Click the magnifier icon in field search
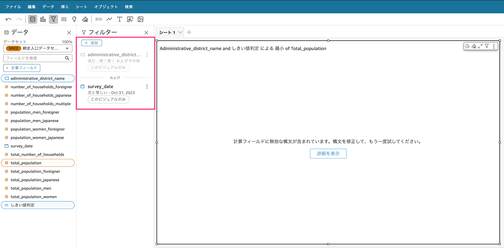Image resolution: width=504 pixels, height=248 pixels. coord(67,58)
